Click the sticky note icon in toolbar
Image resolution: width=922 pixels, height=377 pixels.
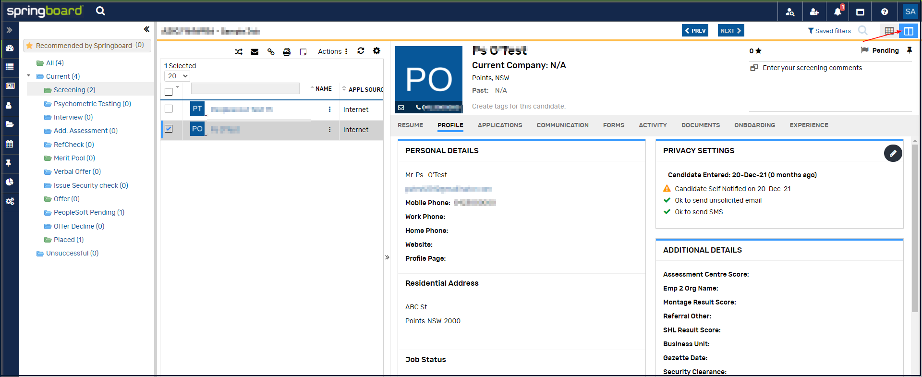[x=303, y=52]
